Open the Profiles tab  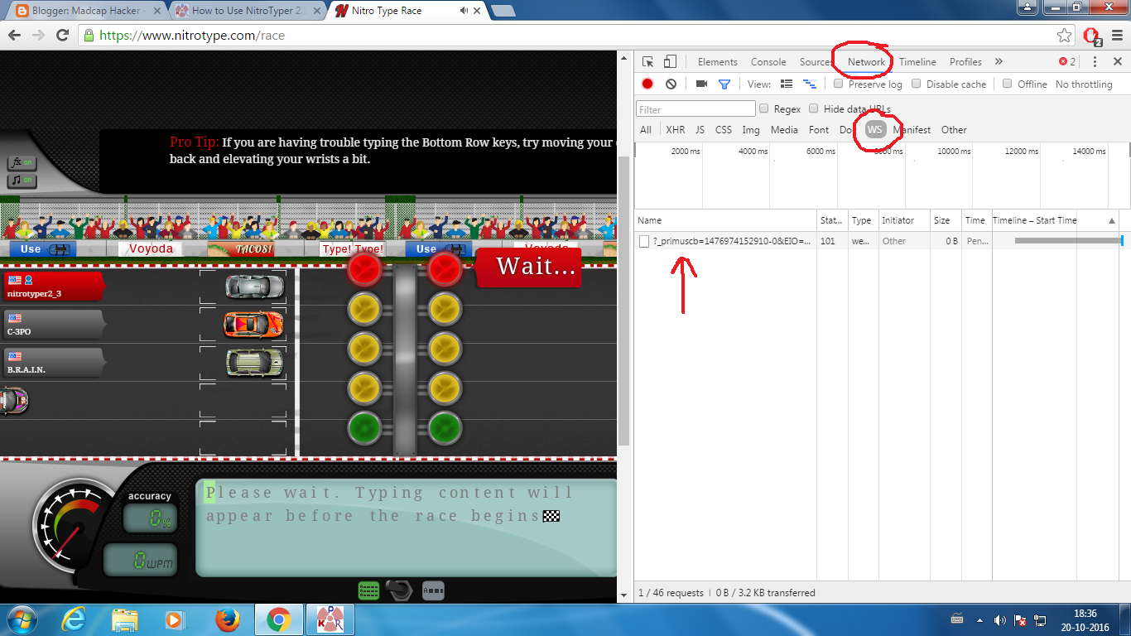[965, 62]
